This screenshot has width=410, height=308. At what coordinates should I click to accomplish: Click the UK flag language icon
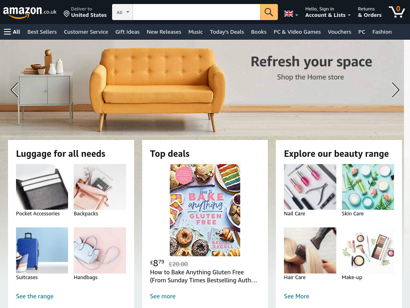pos(288,14)
